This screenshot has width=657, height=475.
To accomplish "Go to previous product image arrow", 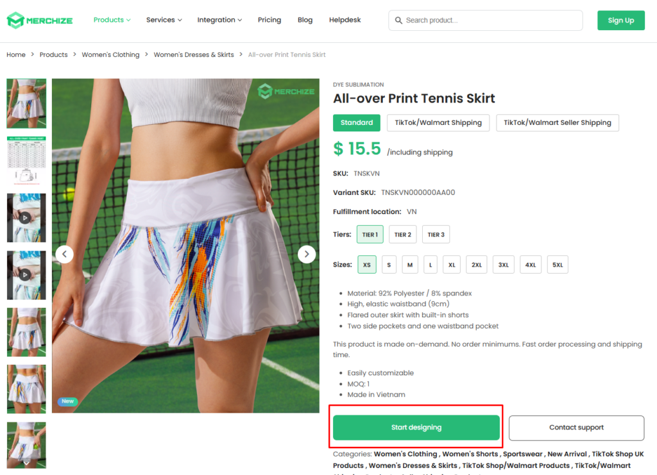I will point(64,254).
